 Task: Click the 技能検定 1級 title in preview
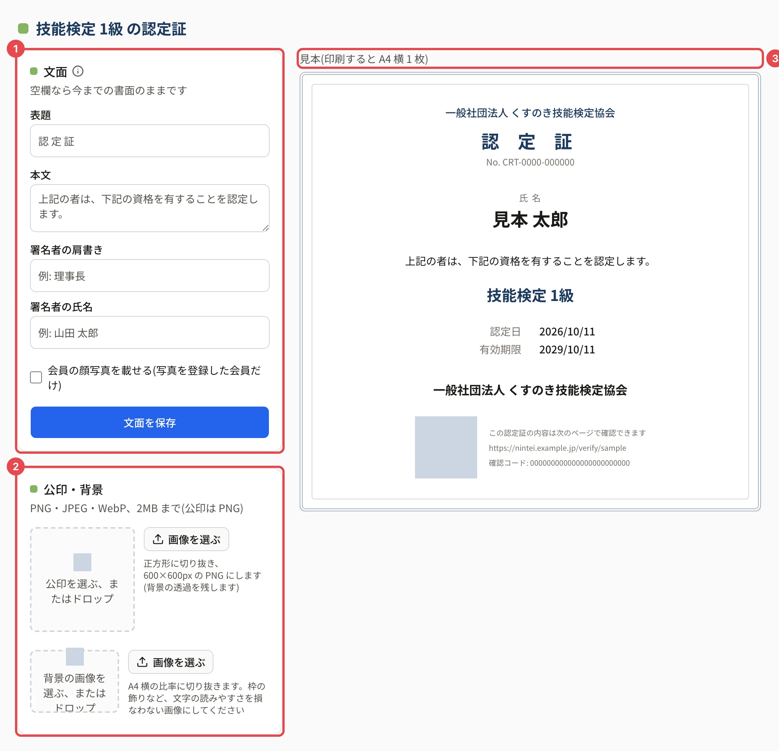coord(530,296)
